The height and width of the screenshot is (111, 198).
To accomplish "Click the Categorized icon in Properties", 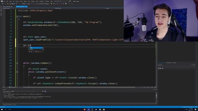I will point(159,68).
